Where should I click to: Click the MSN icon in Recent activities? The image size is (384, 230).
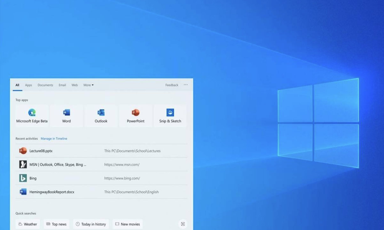(x=23, y=164)
